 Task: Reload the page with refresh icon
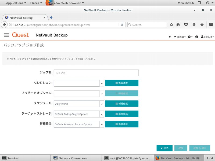(122, 25)
